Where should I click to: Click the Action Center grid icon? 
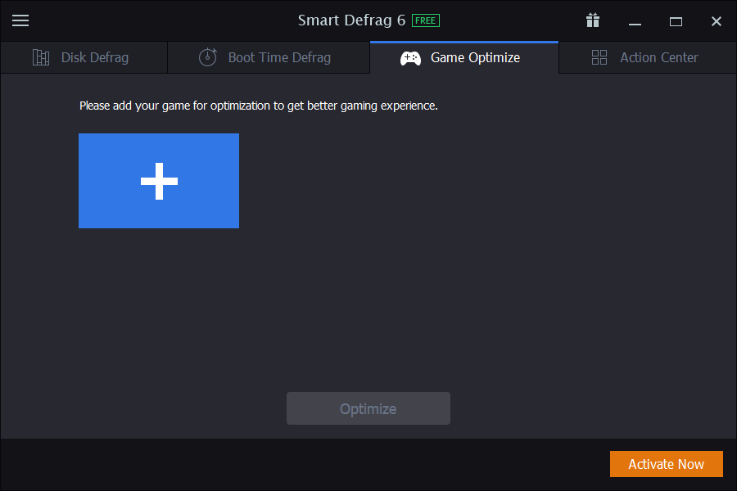tap(599, 57)
